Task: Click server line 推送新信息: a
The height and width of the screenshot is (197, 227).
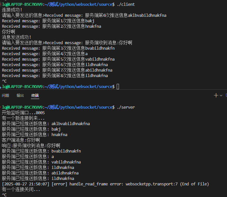Action: click(28, 157)
